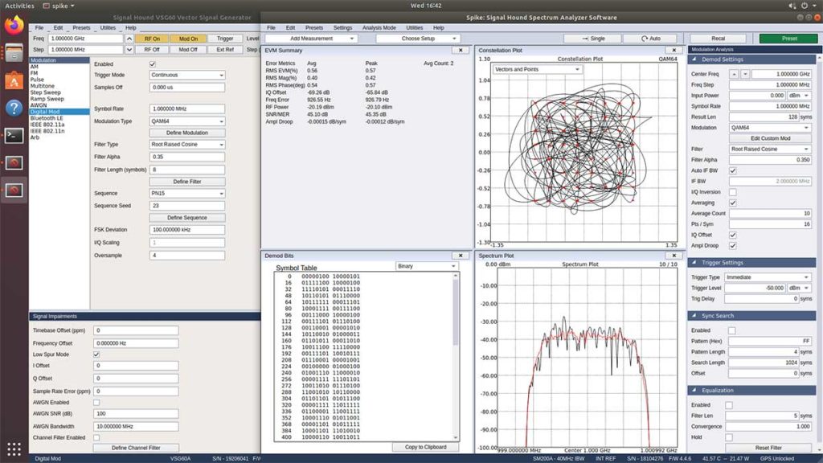Screen dimensions: 823x463
Task: Click the Auto sweep icon in Spike's toolbar
Action: pos(644,38)
